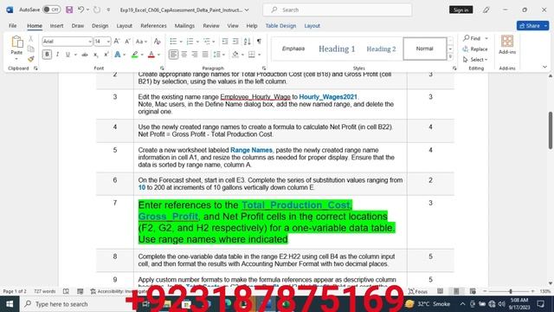
Task: Open the line spacing dropdown
Action: click(219, 55)
